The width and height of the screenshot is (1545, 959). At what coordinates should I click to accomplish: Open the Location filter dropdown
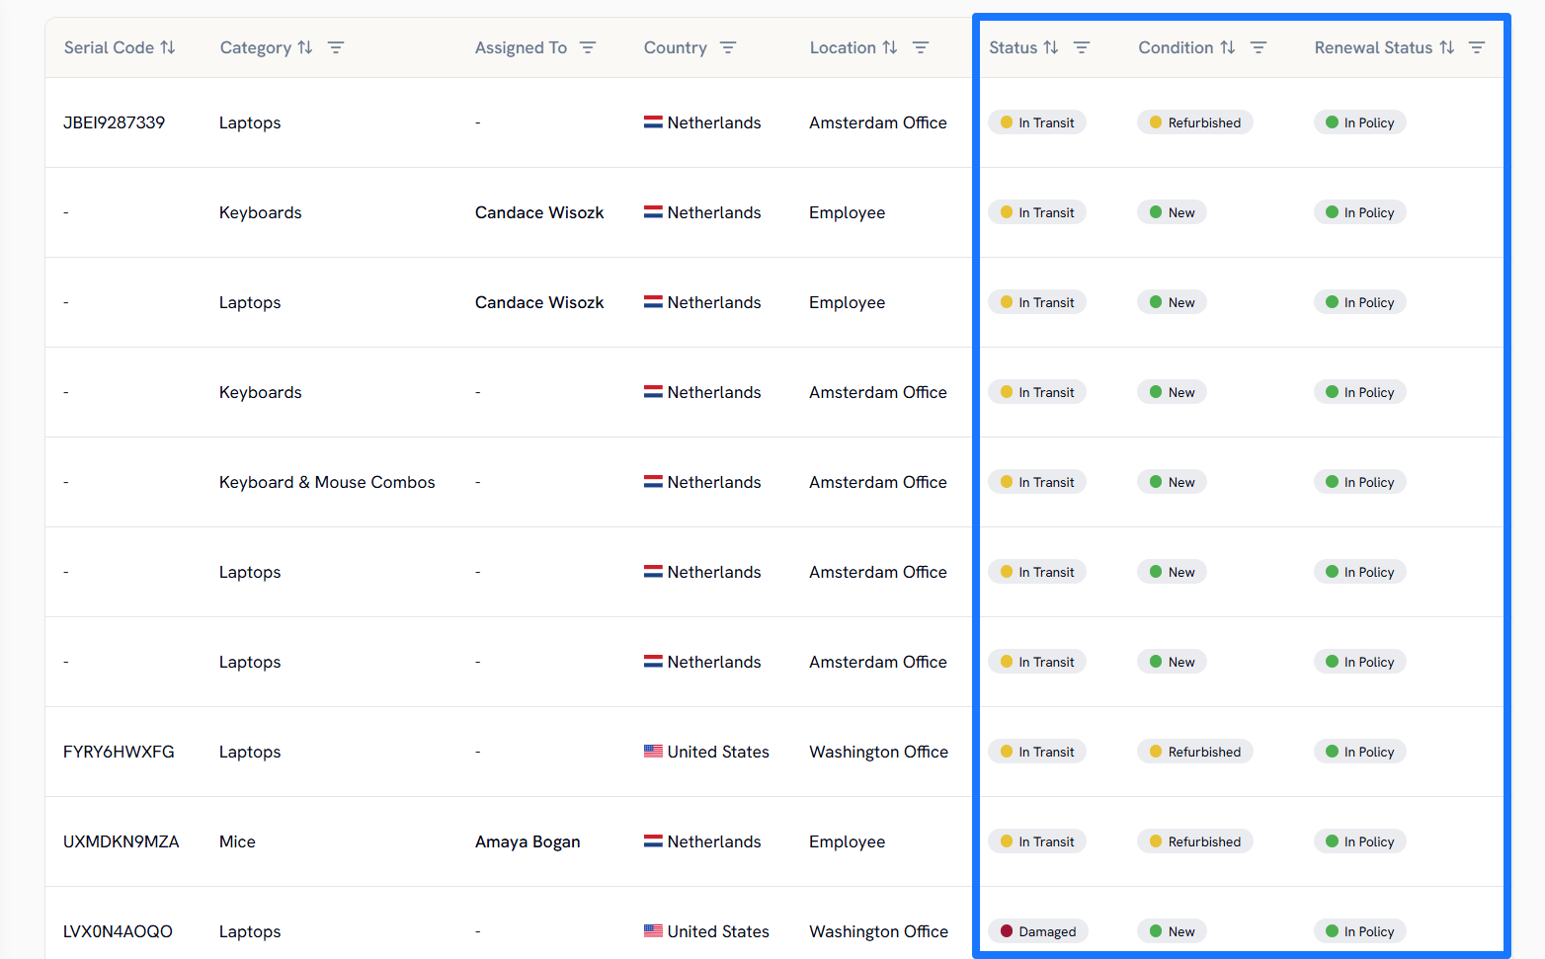pos(921,47)
